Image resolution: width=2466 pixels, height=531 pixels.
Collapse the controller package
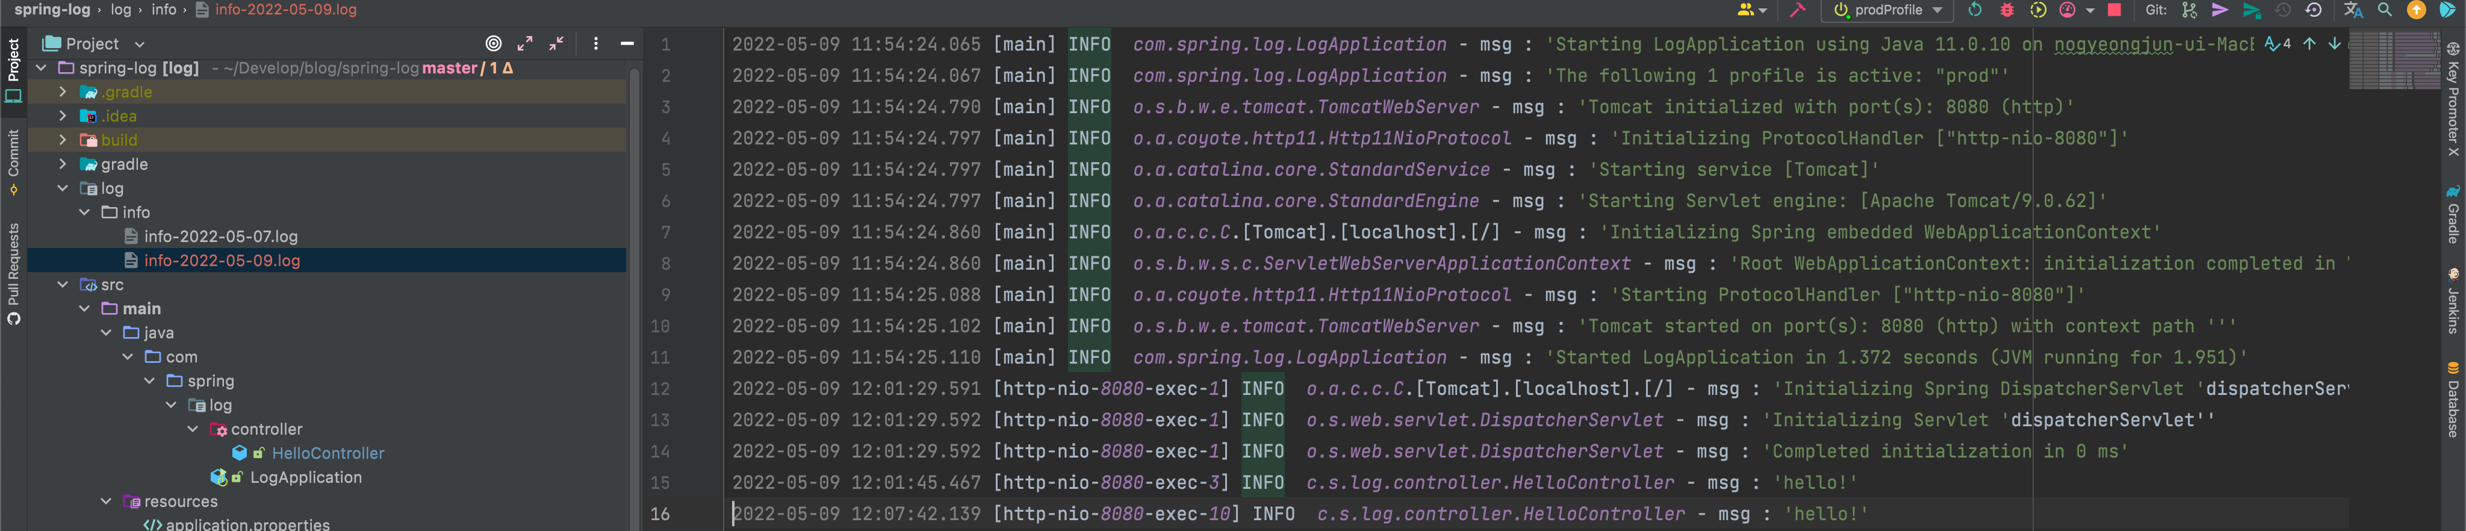[x=193, y=430]
